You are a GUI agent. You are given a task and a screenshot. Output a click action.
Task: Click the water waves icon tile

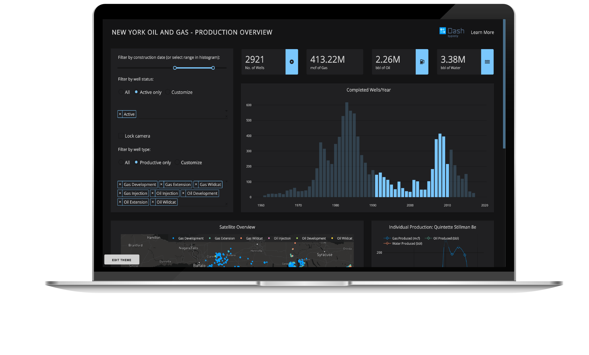click(487, 62)
